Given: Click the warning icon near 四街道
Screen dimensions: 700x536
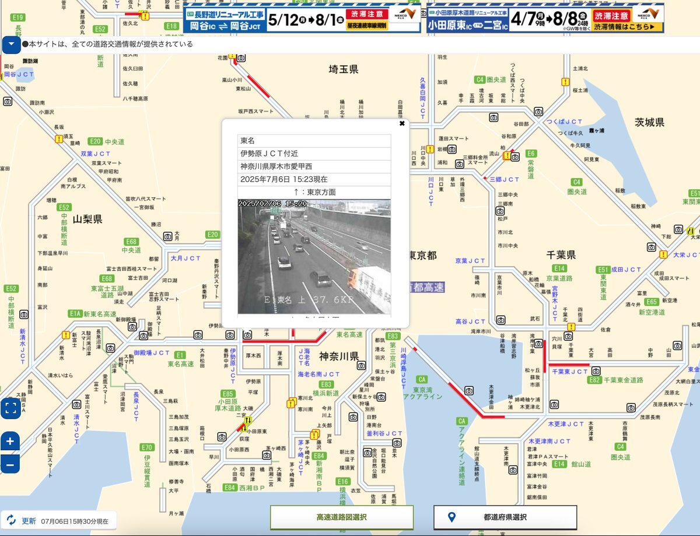Looking at the screenshot, I should pos(571,327).
